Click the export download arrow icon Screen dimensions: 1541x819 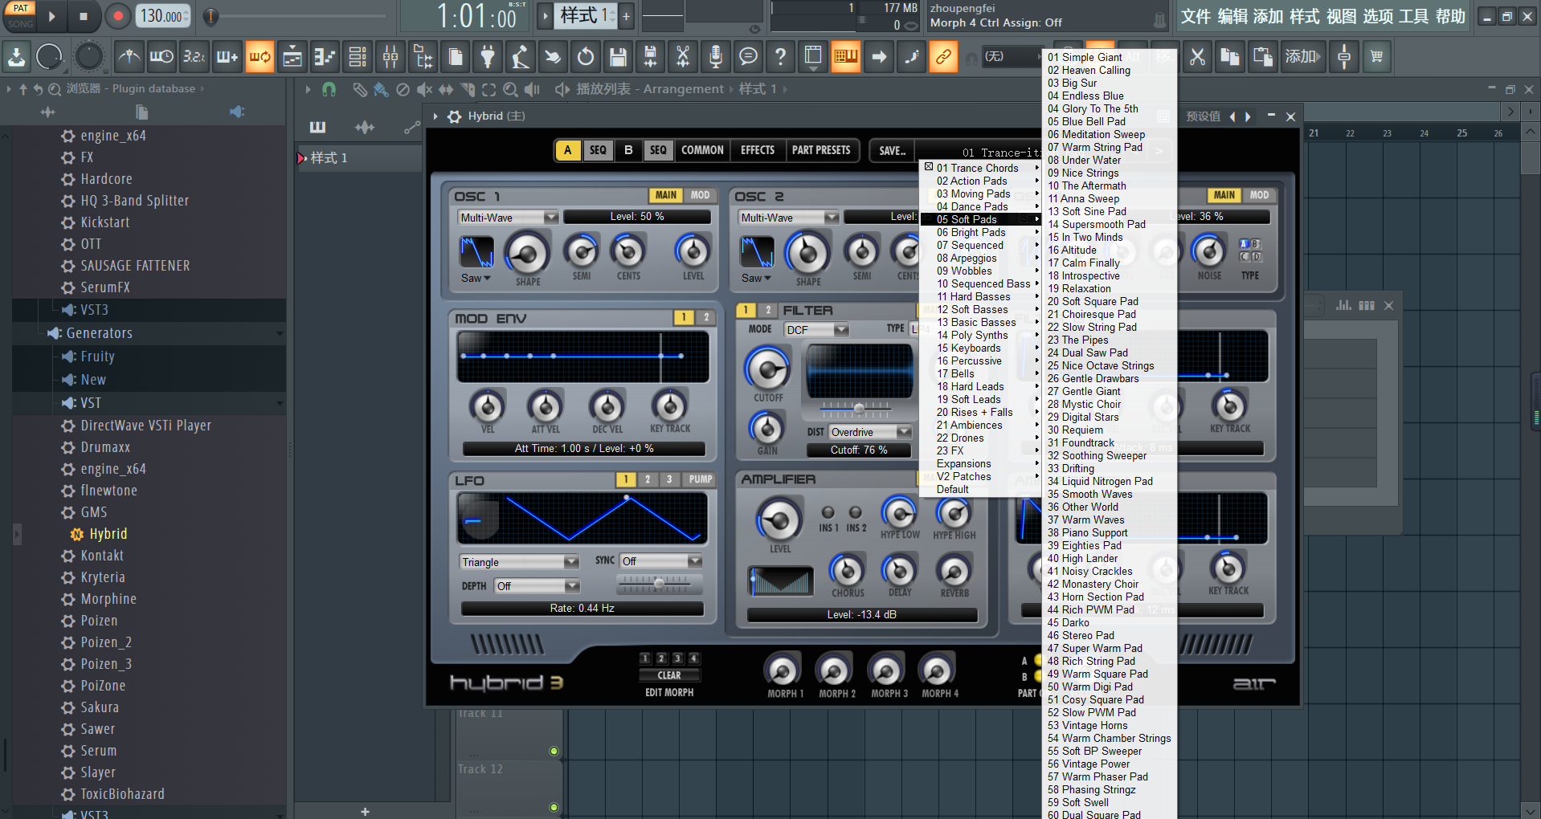(16, 56)
